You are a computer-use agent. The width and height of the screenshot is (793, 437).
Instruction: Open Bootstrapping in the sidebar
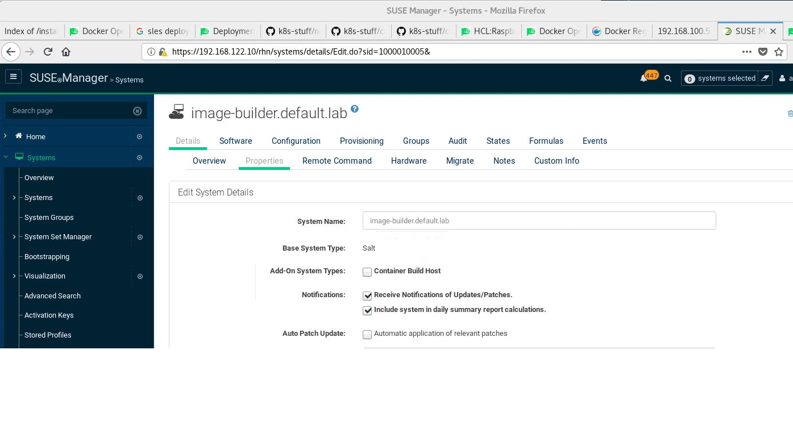point(47,256)
